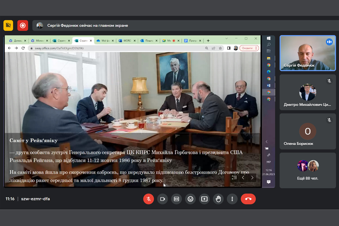Unmute the microphone in call controls
Screen dimensions: 339x226
[148, 199]
